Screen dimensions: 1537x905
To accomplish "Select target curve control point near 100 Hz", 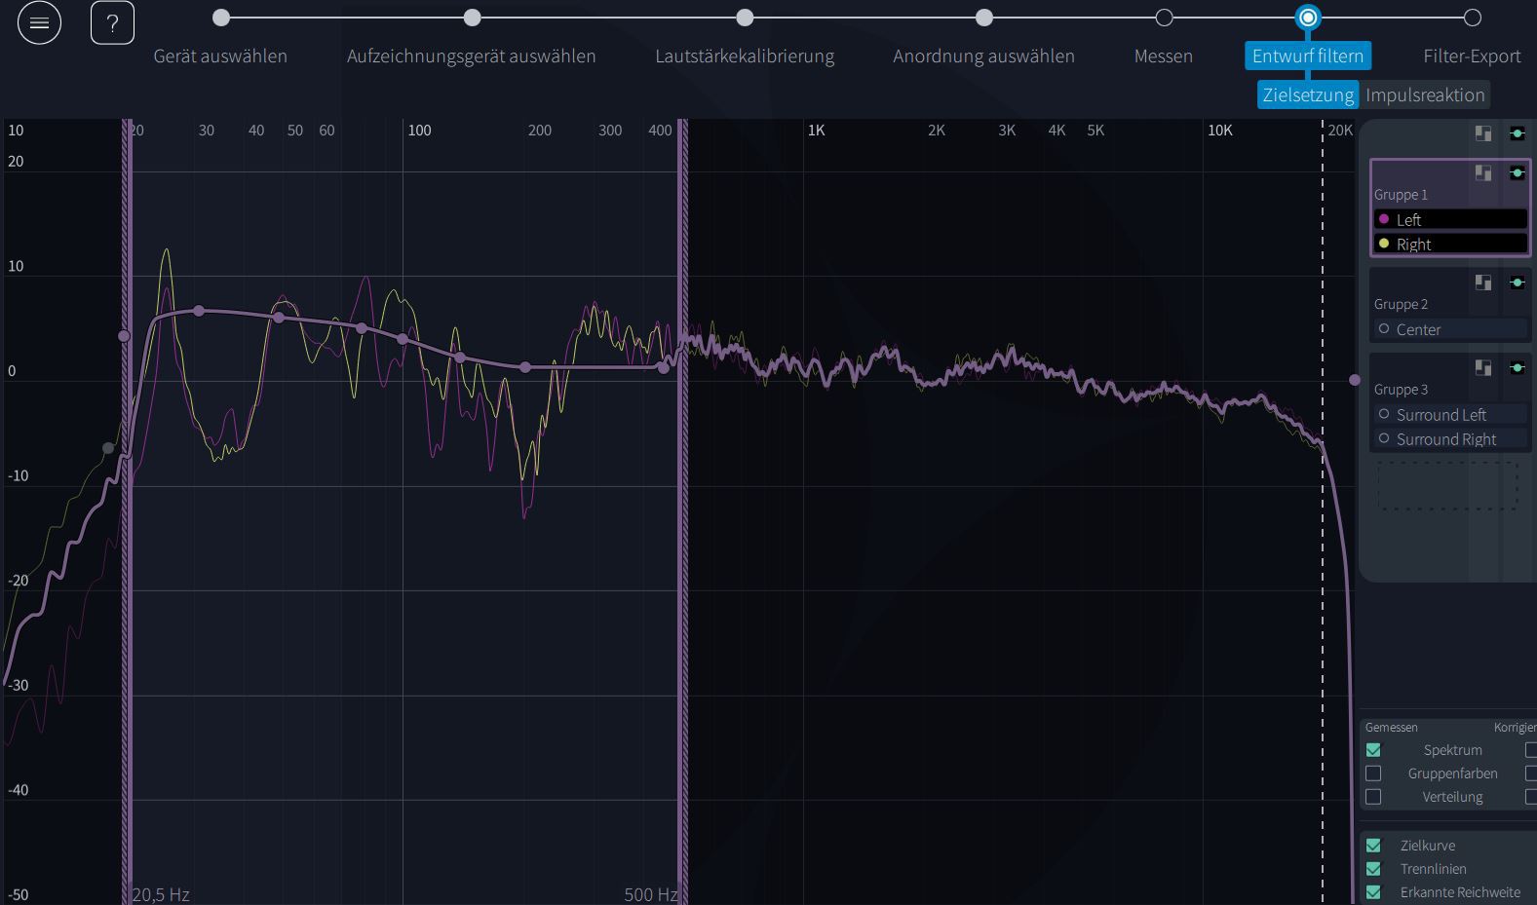I will coord(403,339).
